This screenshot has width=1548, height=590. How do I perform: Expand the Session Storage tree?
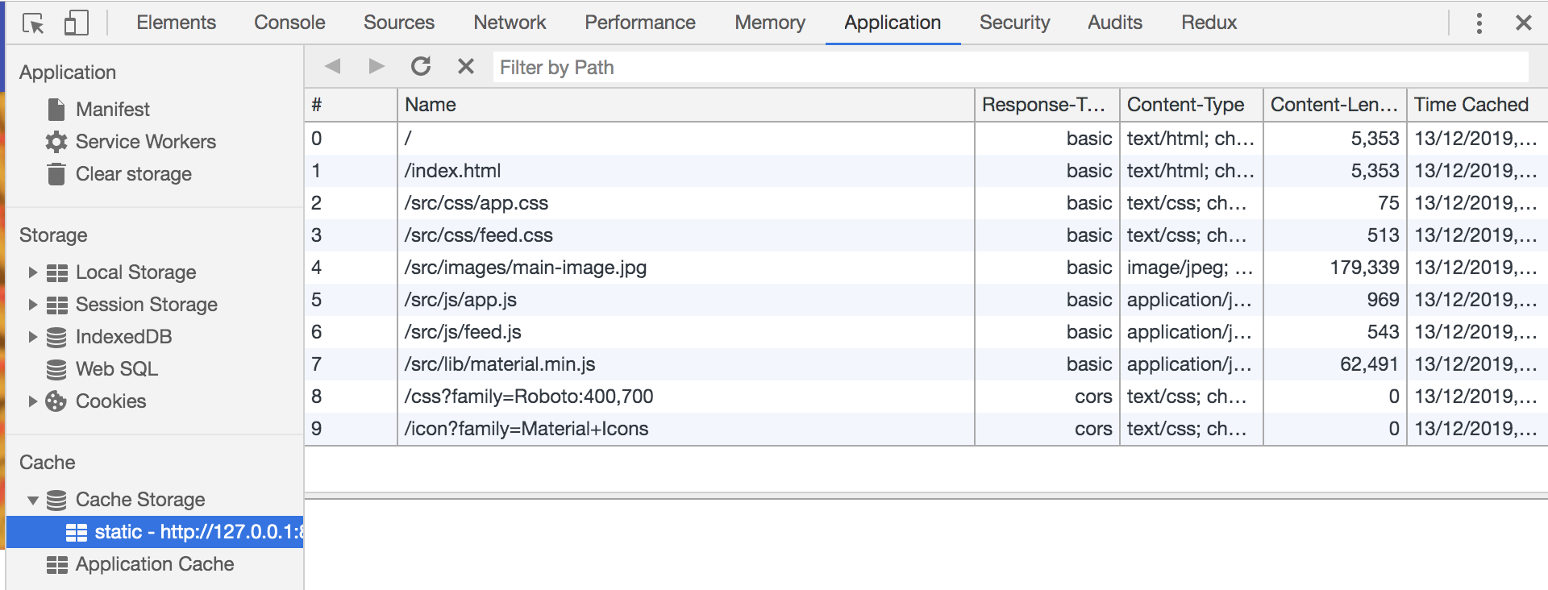(33, 305)
